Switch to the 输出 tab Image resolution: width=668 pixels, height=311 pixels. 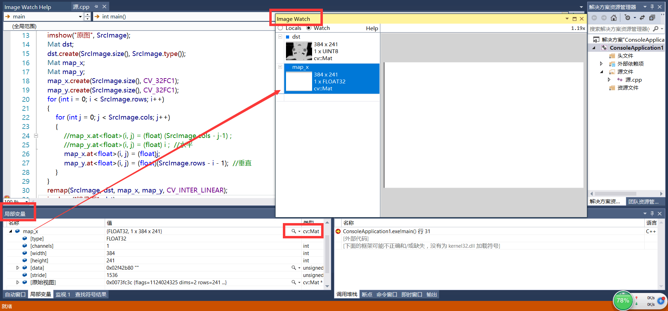[431, 294]
